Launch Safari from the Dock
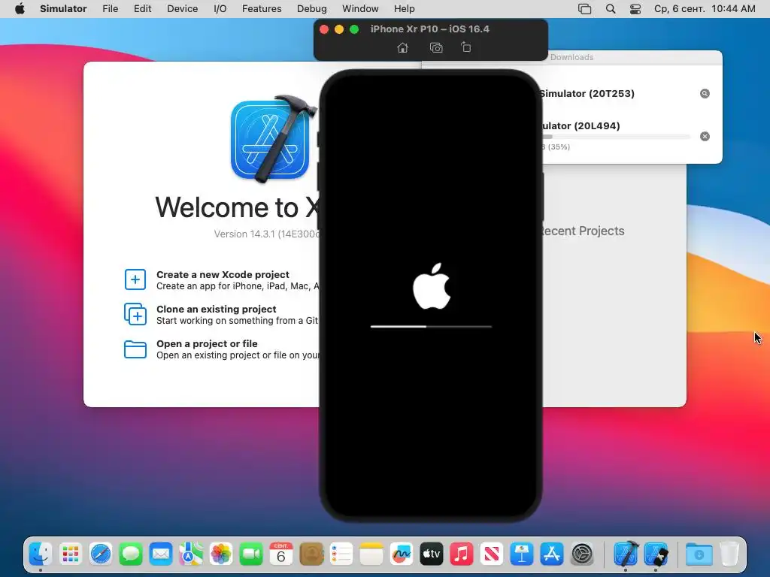The image size is (770, 577). pyautogui.click(x=101, y=554)
